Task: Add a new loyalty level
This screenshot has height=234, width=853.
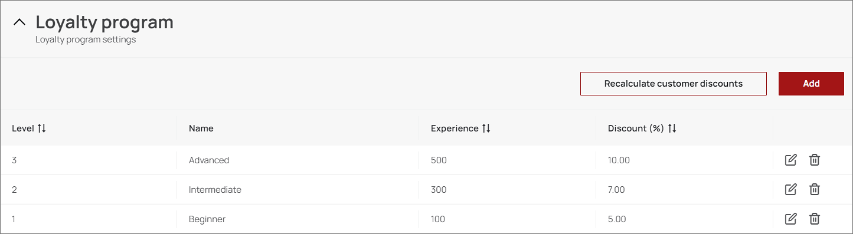Action: (x=811, y=84)
